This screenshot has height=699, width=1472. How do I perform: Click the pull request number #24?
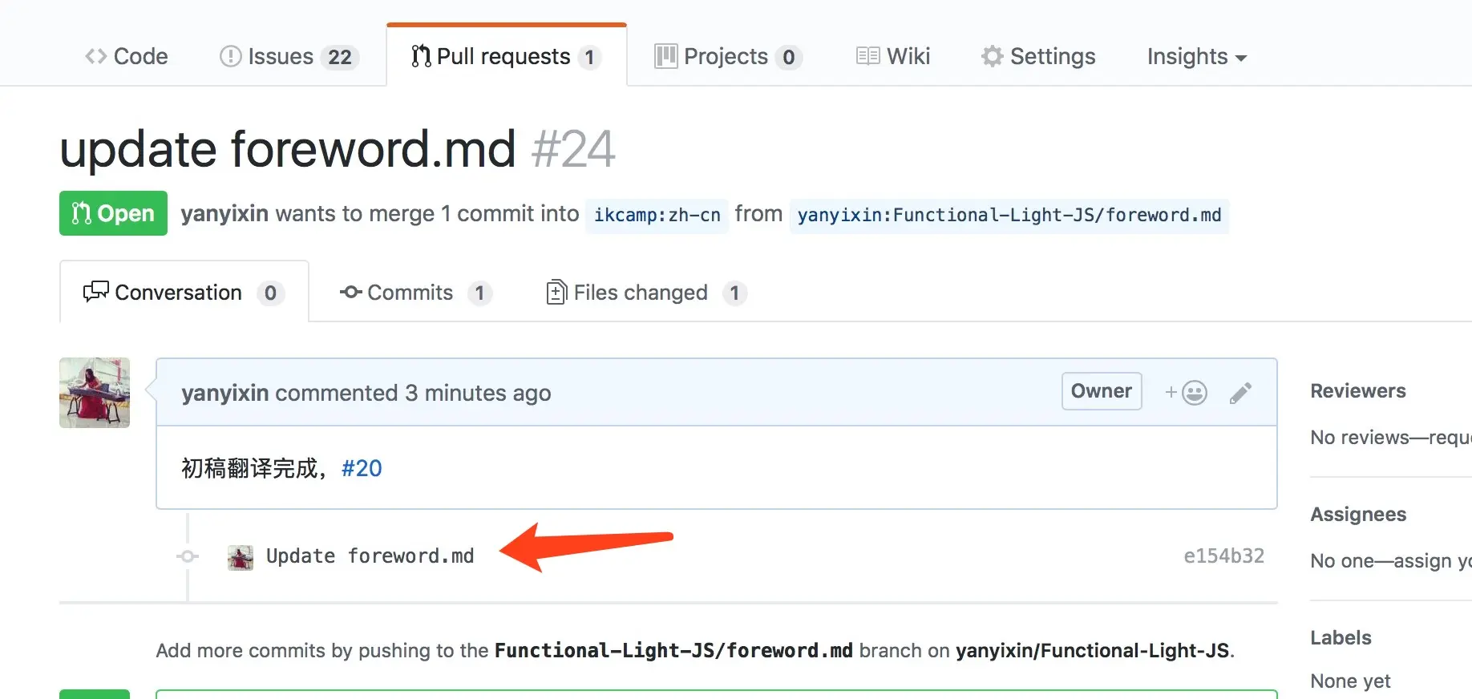573,149
